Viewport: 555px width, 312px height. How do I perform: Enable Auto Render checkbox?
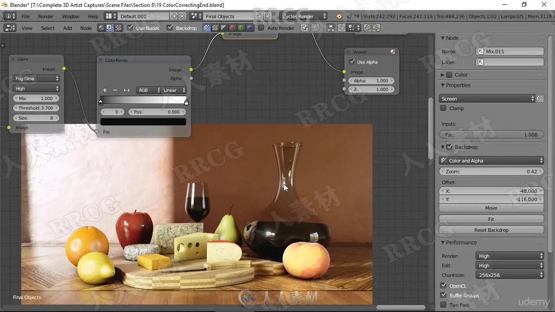coord(261,28)
